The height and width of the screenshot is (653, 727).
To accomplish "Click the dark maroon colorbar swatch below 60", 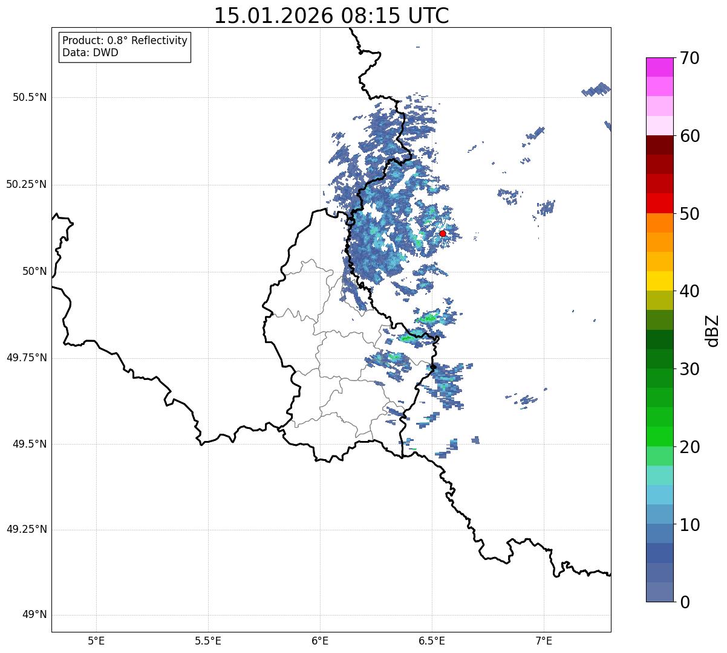I will pyautogui.click(x=659, y=145).
